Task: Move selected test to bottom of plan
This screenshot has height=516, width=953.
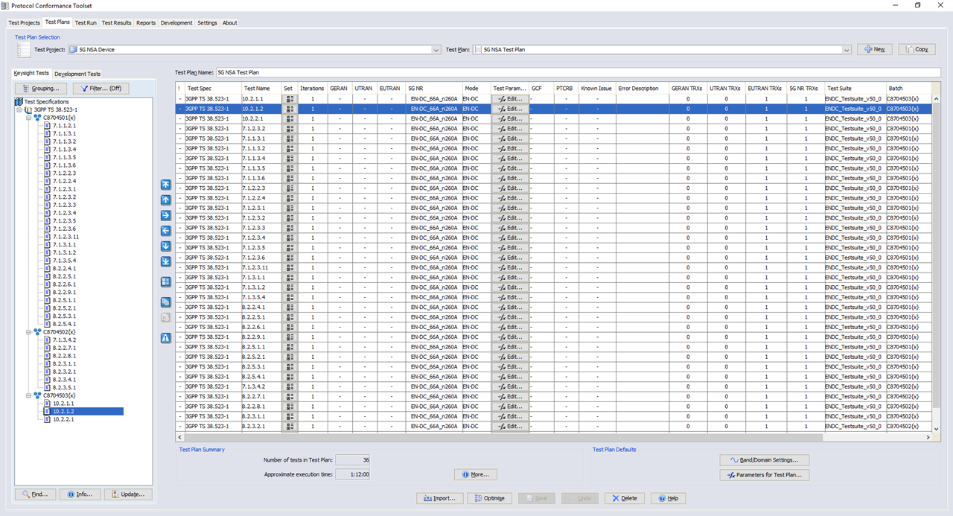Action: (x=165, y=261)
